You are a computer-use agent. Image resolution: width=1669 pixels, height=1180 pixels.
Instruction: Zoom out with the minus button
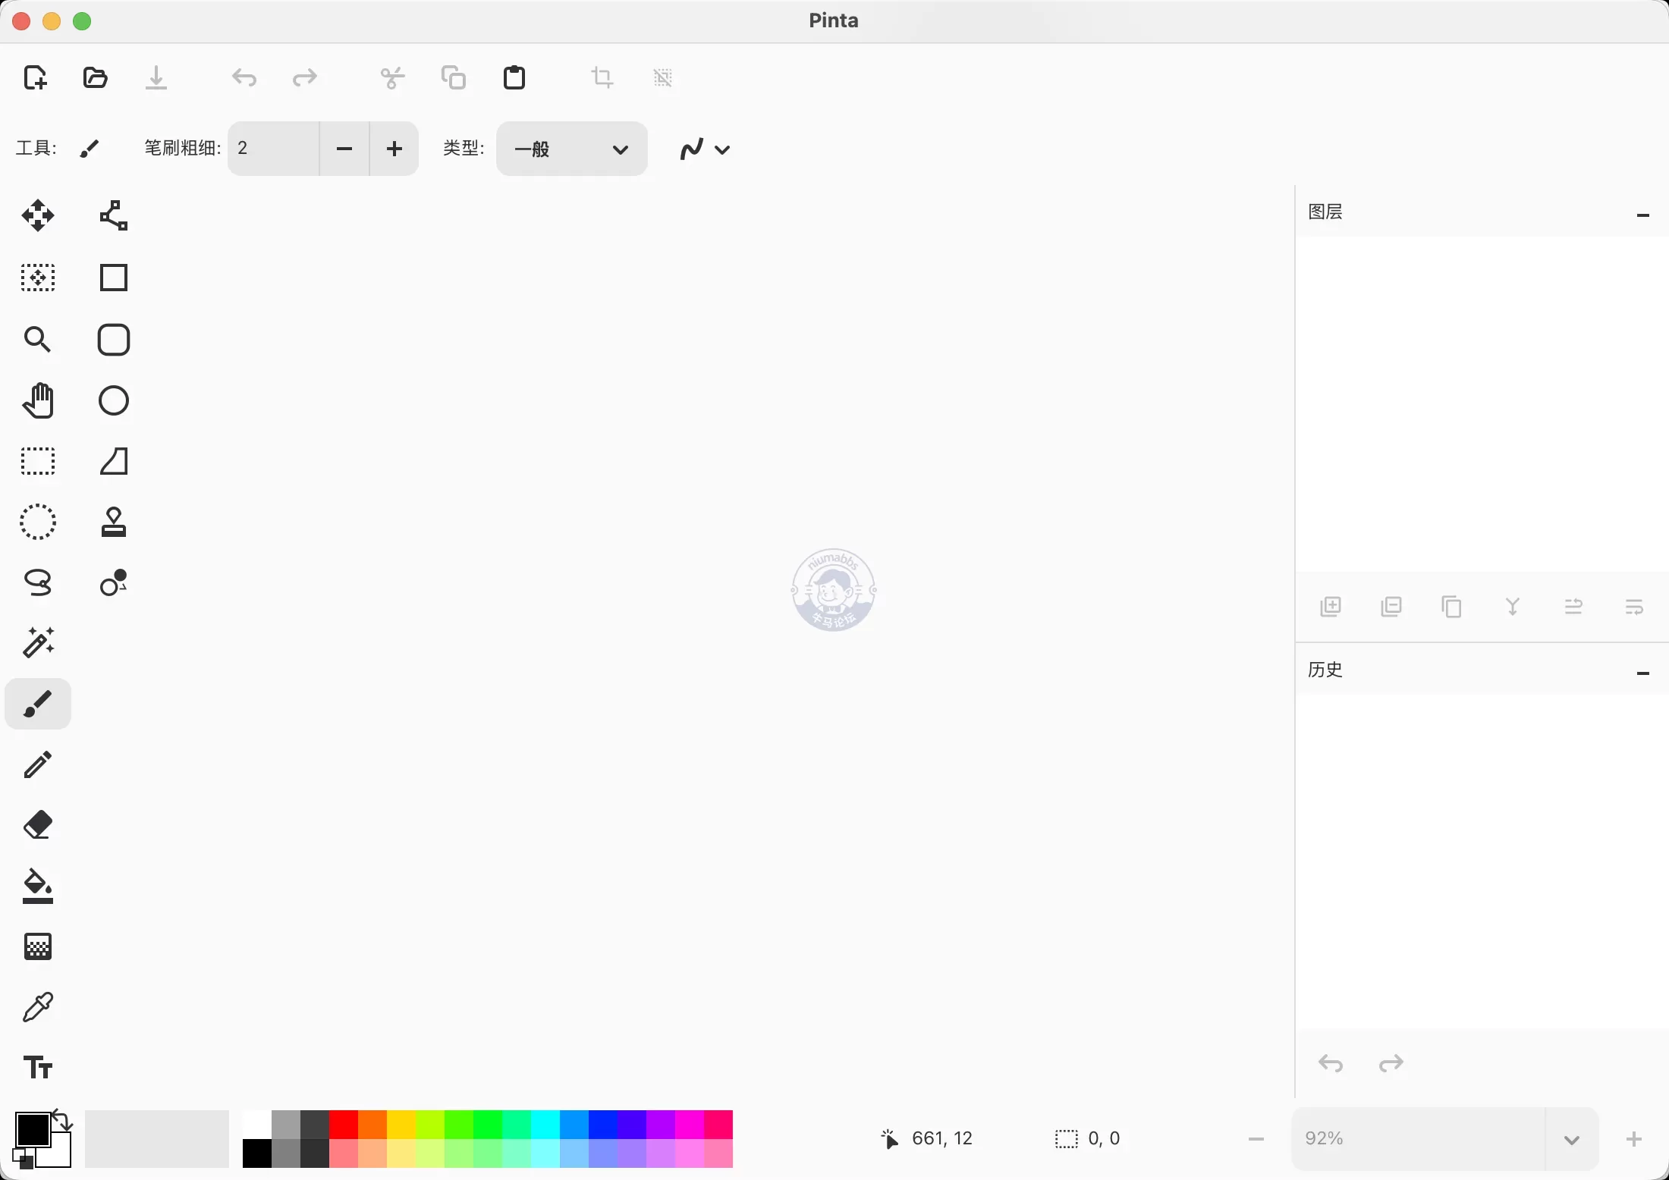point(1256,1139)
